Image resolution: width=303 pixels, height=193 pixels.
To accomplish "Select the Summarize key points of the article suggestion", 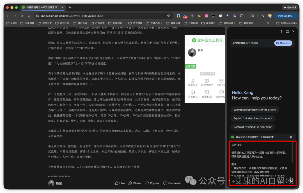I will tap(254, 110).
